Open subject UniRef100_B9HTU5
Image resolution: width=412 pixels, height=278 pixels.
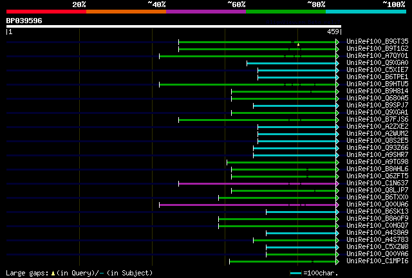point(377,84)
